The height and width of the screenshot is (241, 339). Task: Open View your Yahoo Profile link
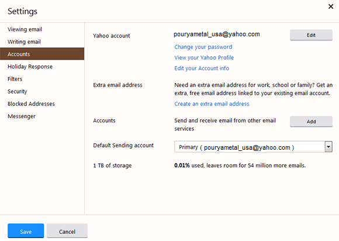[x=204, y=57]
